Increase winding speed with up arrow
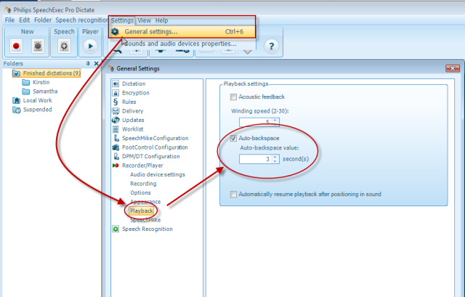Screen dimensions: 465x297 point(275,120)
